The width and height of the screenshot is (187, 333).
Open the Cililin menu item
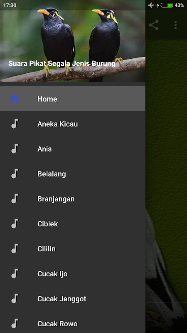[73, 249]
